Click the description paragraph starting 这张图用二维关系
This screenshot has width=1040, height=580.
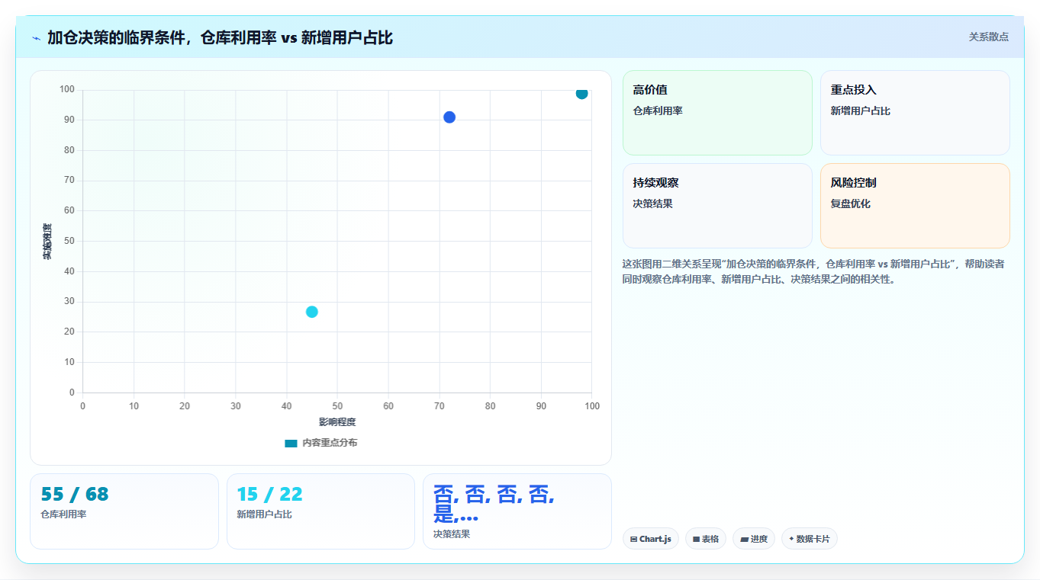pyautogui.click(x=813, y=271)
